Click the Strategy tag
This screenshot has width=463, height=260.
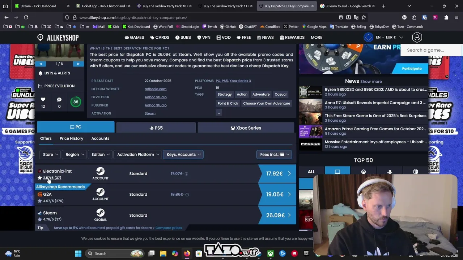tap(225, 95)
